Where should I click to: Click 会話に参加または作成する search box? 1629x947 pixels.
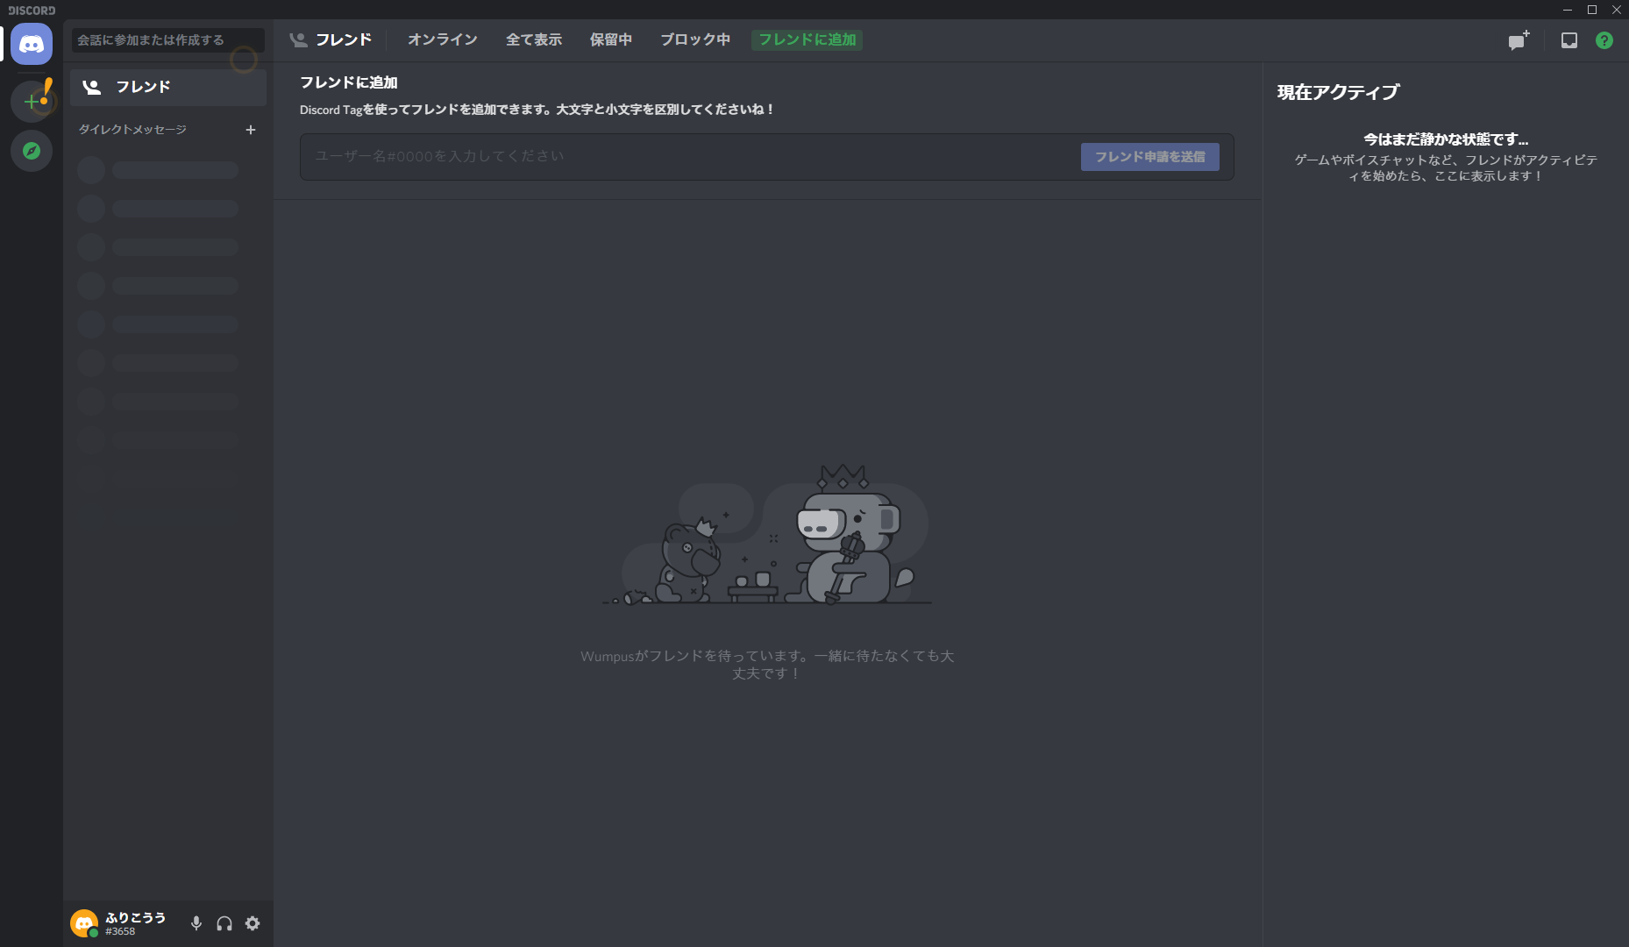click(168, 40)
